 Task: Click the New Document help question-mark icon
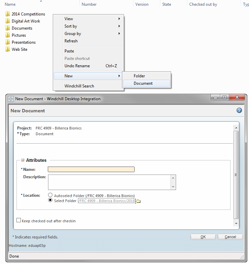(x=239, y=110)
